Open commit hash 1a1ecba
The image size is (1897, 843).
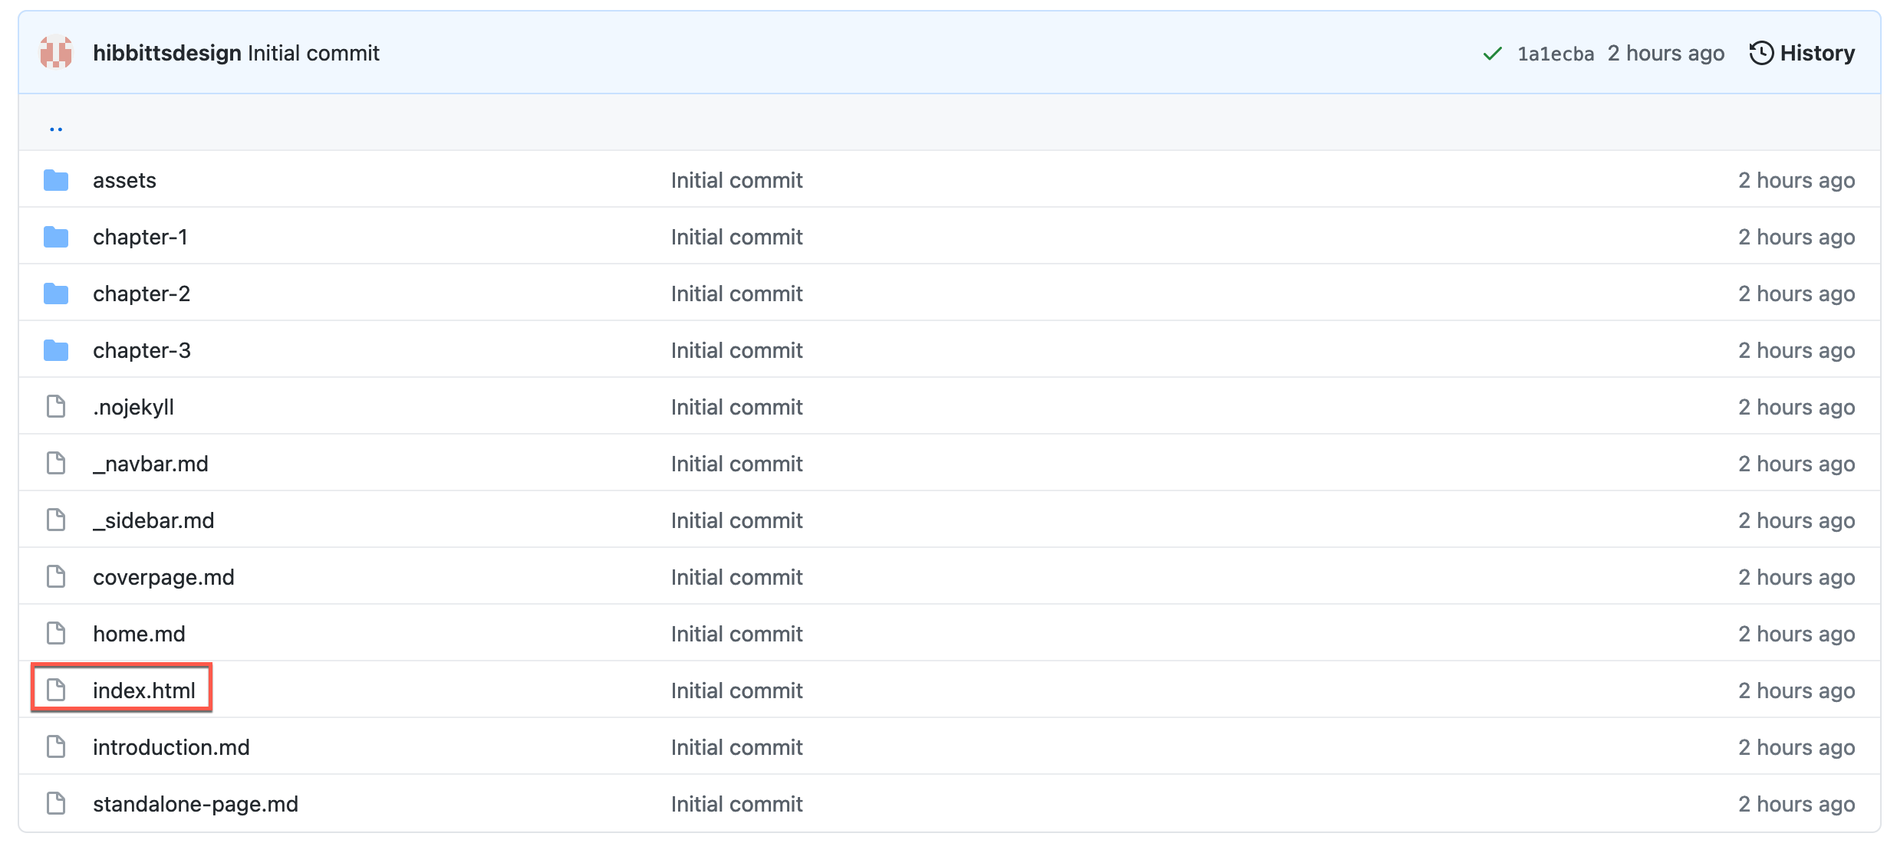pos(1555,54)
